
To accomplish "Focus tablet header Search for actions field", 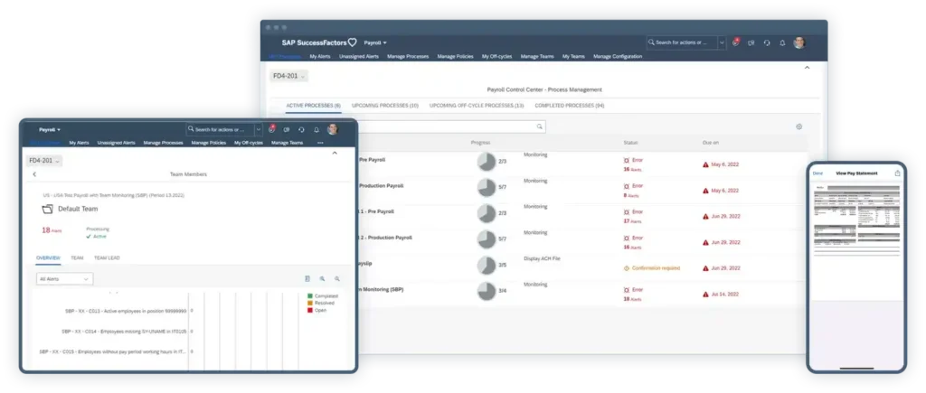I will pos(221,129).
